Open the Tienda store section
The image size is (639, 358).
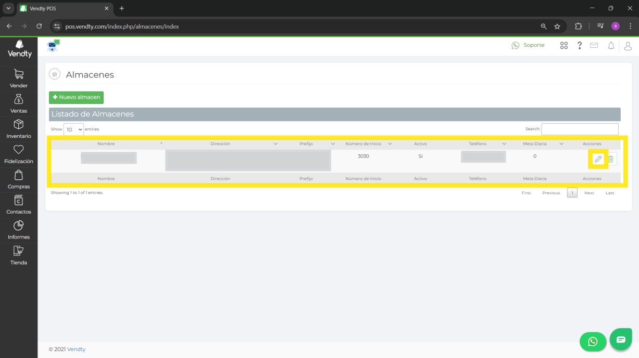[19, 256]
